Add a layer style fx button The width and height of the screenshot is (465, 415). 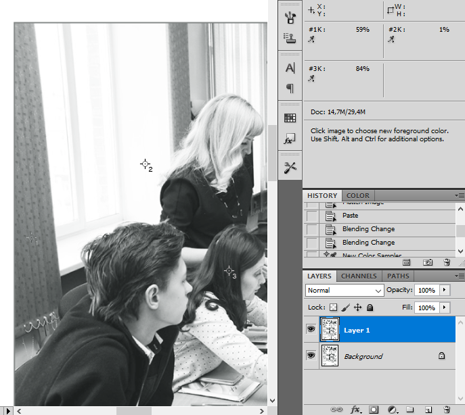coord(355,410)
